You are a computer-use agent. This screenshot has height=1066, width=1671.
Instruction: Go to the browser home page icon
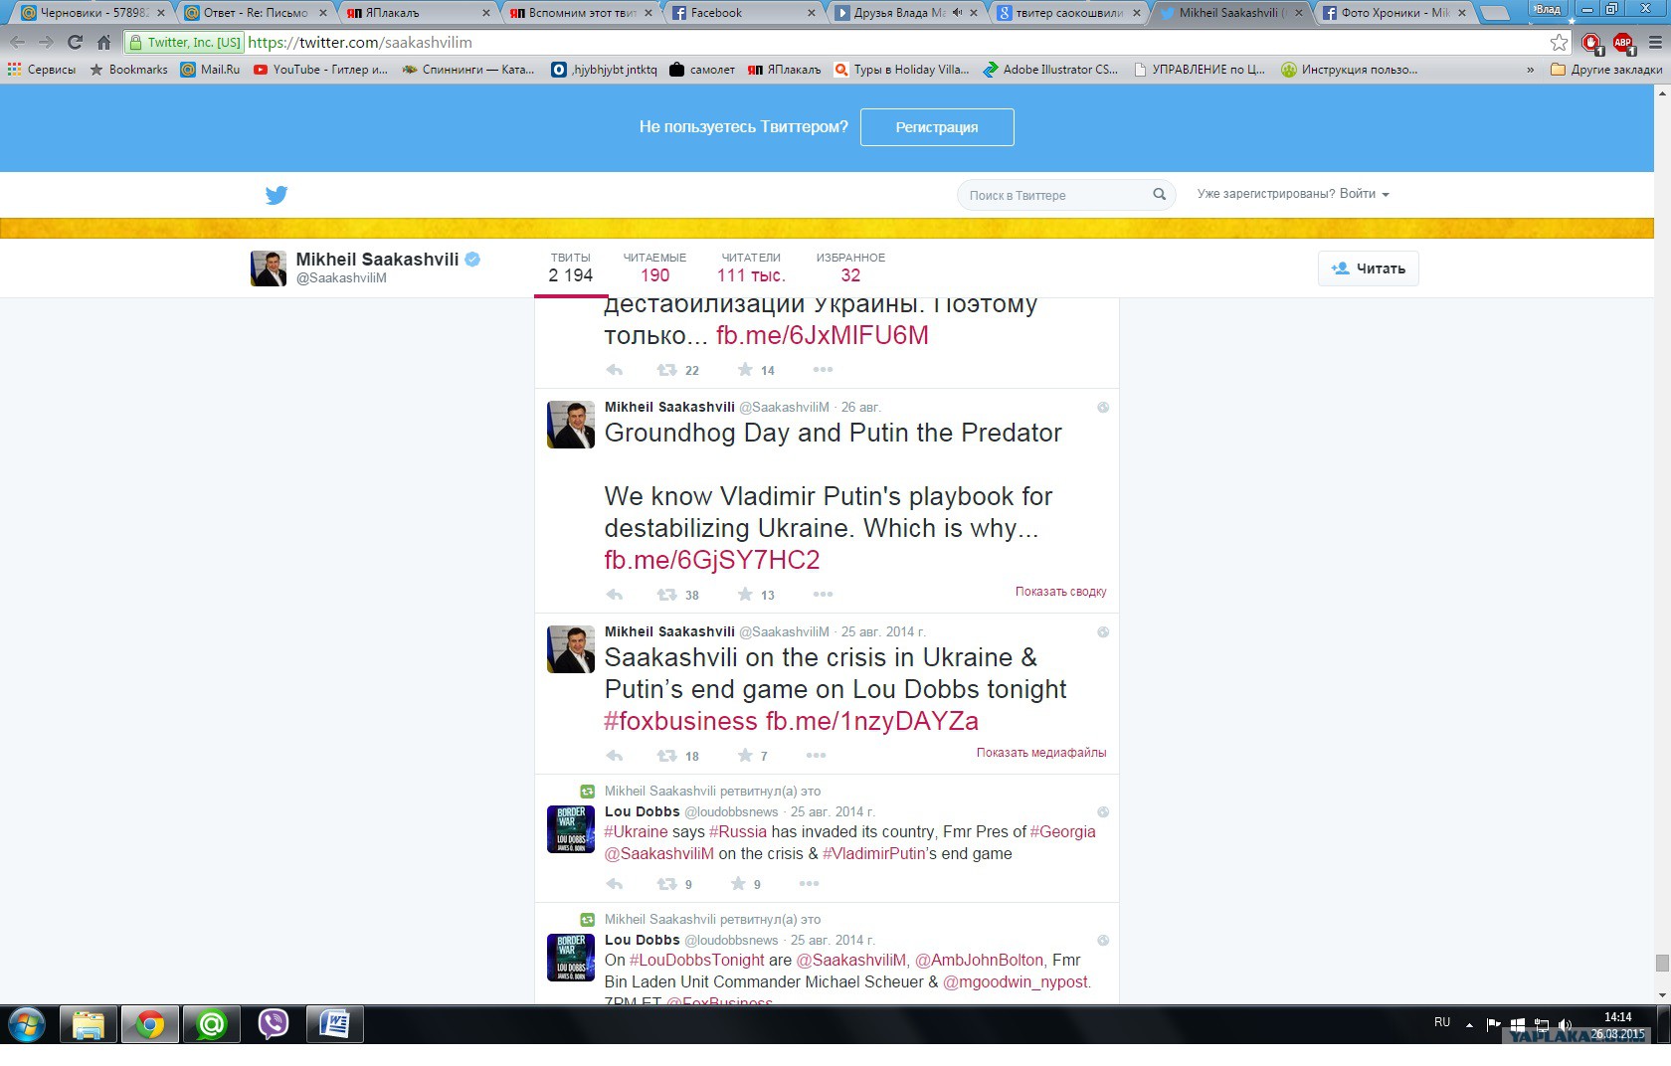pyautogui.click(x=103, y=42)
